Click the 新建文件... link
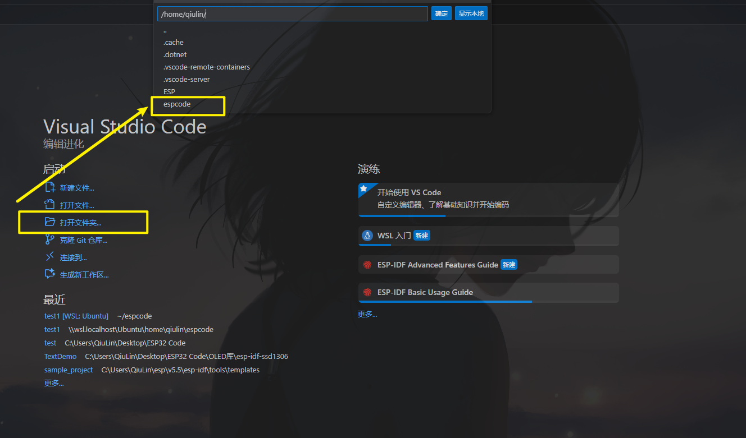746x438 pixels. tap(77, 188)
